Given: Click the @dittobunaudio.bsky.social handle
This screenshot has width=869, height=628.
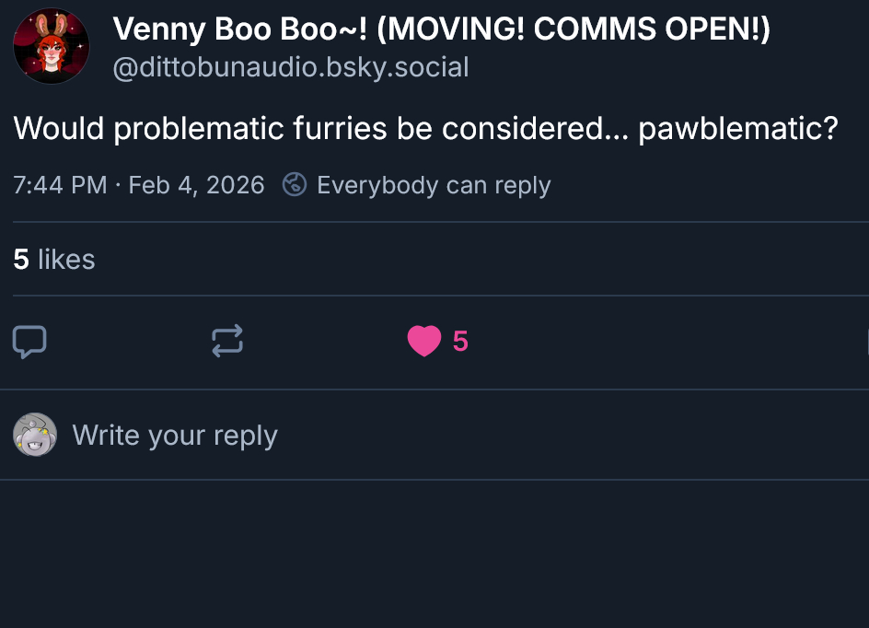Looking at the screenshot, I should pos(291,67).
